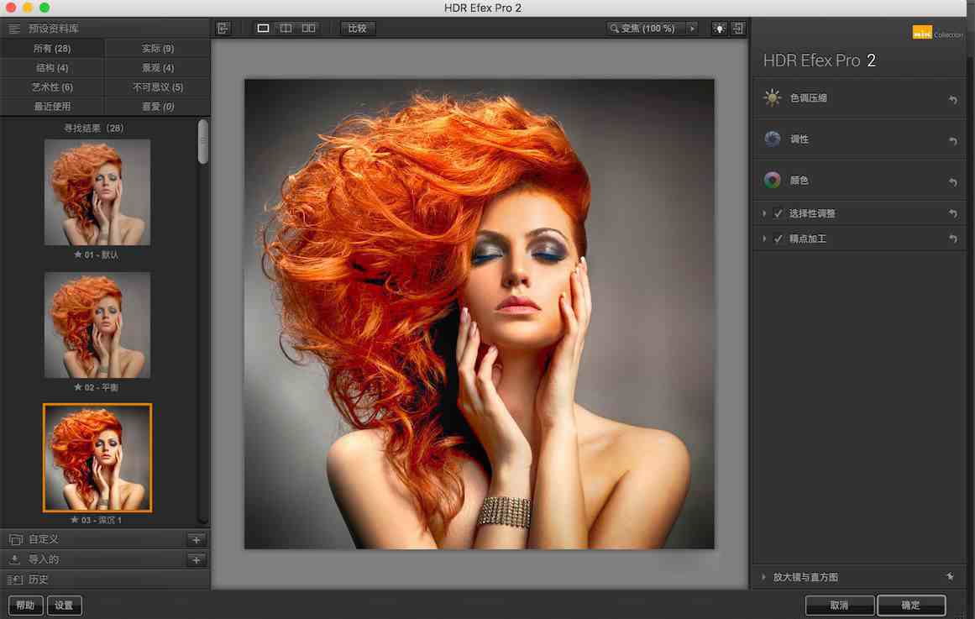Expand the 自定义 presets section
The image size is (975, 619).
pos(106,539)
